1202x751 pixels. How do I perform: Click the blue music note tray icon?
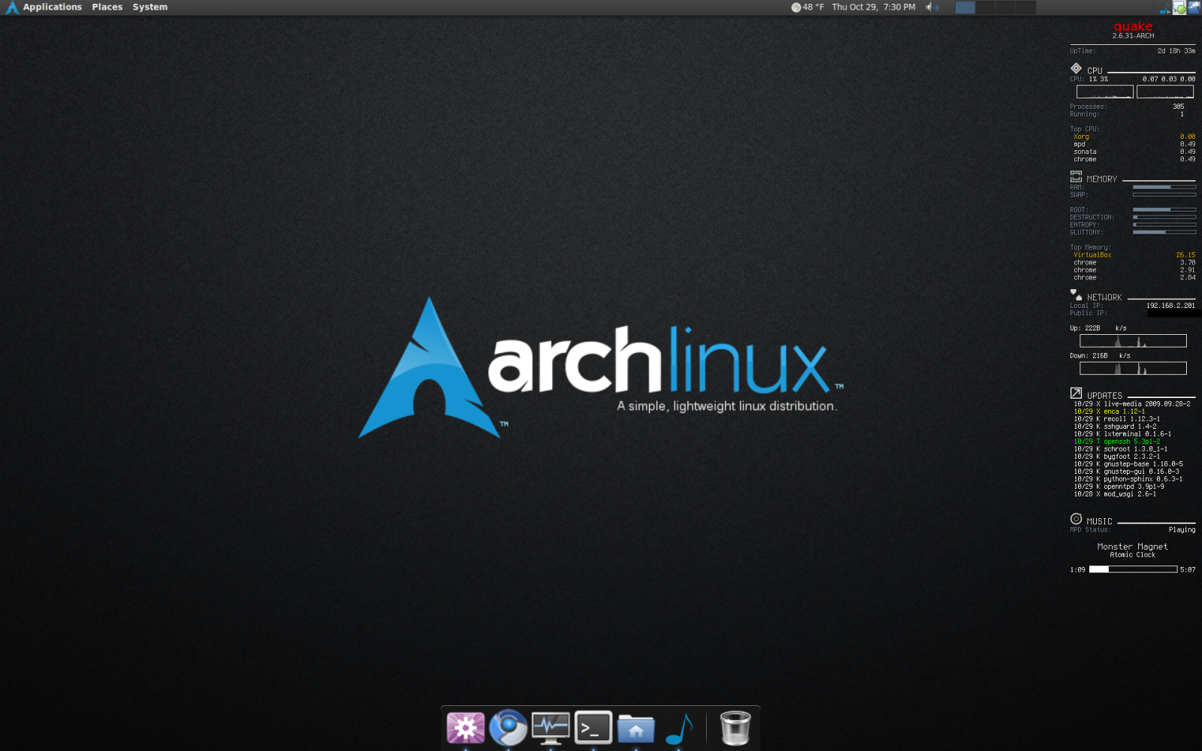pos(1165,8)
